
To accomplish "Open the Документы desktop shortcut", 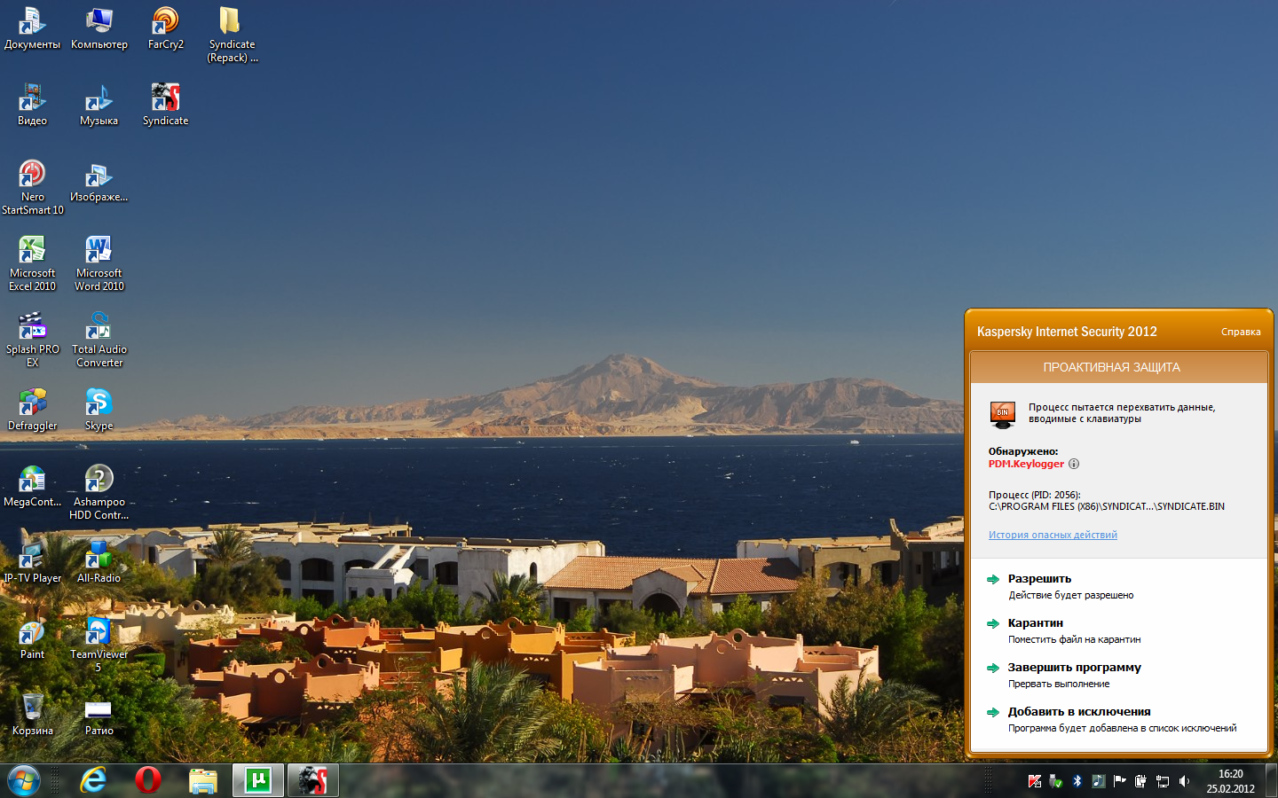I will (32, 28).
